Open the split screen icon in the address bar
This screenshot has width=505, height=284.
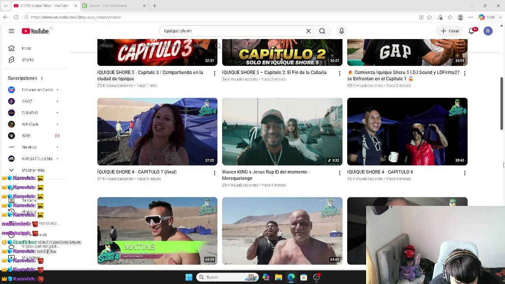click(421, 17)
